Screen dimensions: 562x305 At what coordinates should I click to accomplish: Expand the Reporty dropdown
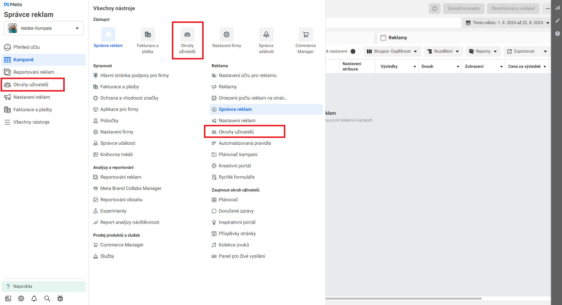483,51
